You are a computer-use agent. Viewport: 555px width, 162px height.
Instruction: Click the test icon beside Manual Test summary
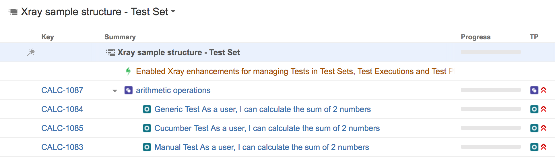pyautogui.click(x=147, y=147)
